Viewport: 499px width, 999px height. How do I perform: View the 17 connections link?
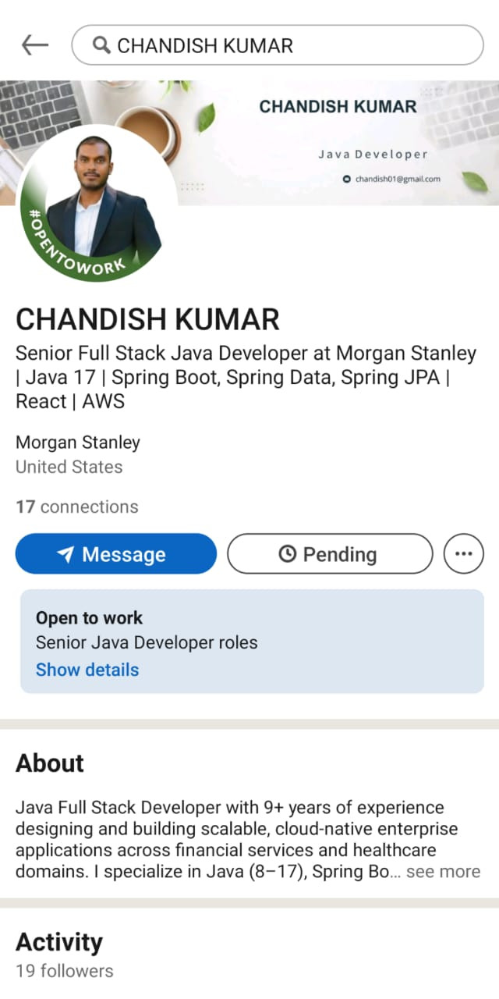pyautogui.click(x=77, y=507)
